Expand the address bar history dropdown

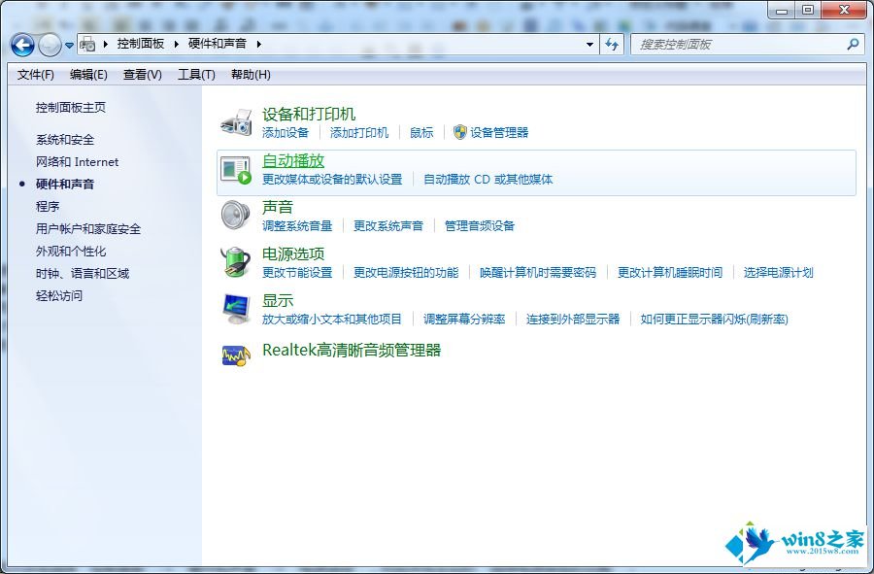(x=589, y=44)
